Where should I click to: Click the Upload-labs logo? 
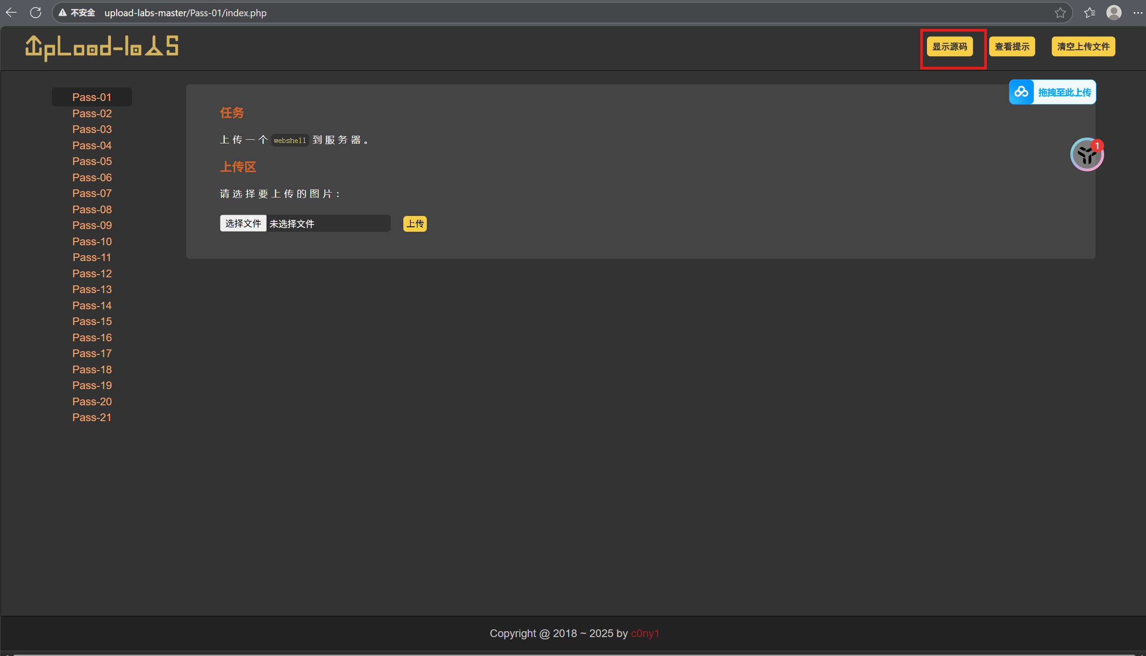coord(101,47)
